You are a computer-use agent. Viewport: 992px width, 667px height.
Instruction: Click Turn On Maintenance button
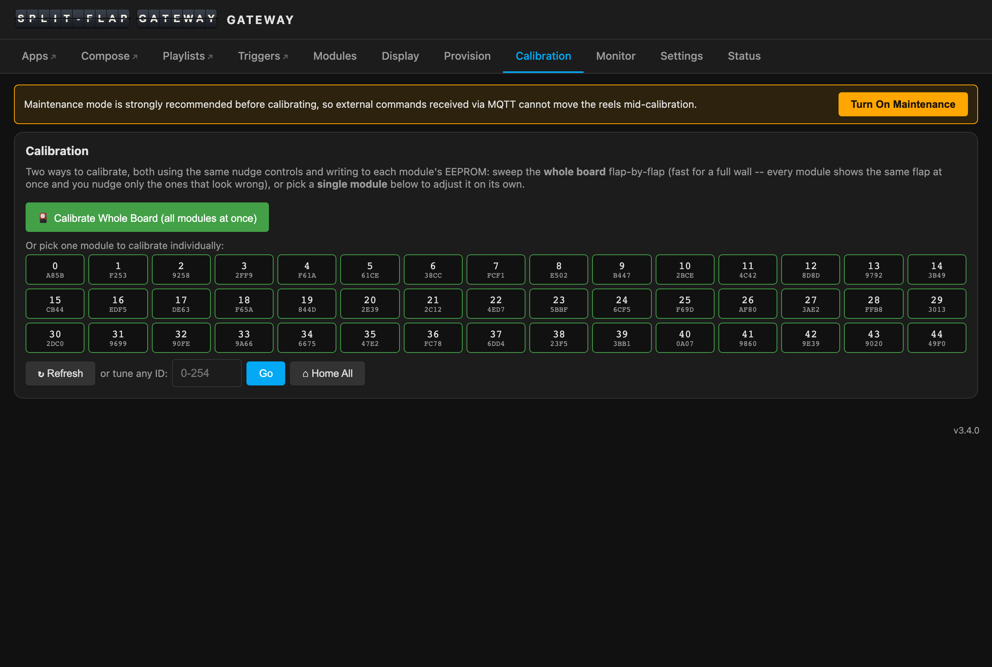(x=903, y=104)
